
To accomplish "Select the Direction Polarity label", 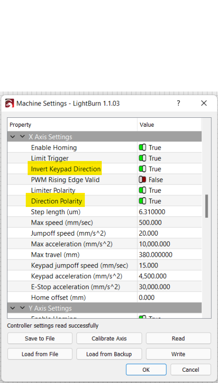I will coord(57,201).
